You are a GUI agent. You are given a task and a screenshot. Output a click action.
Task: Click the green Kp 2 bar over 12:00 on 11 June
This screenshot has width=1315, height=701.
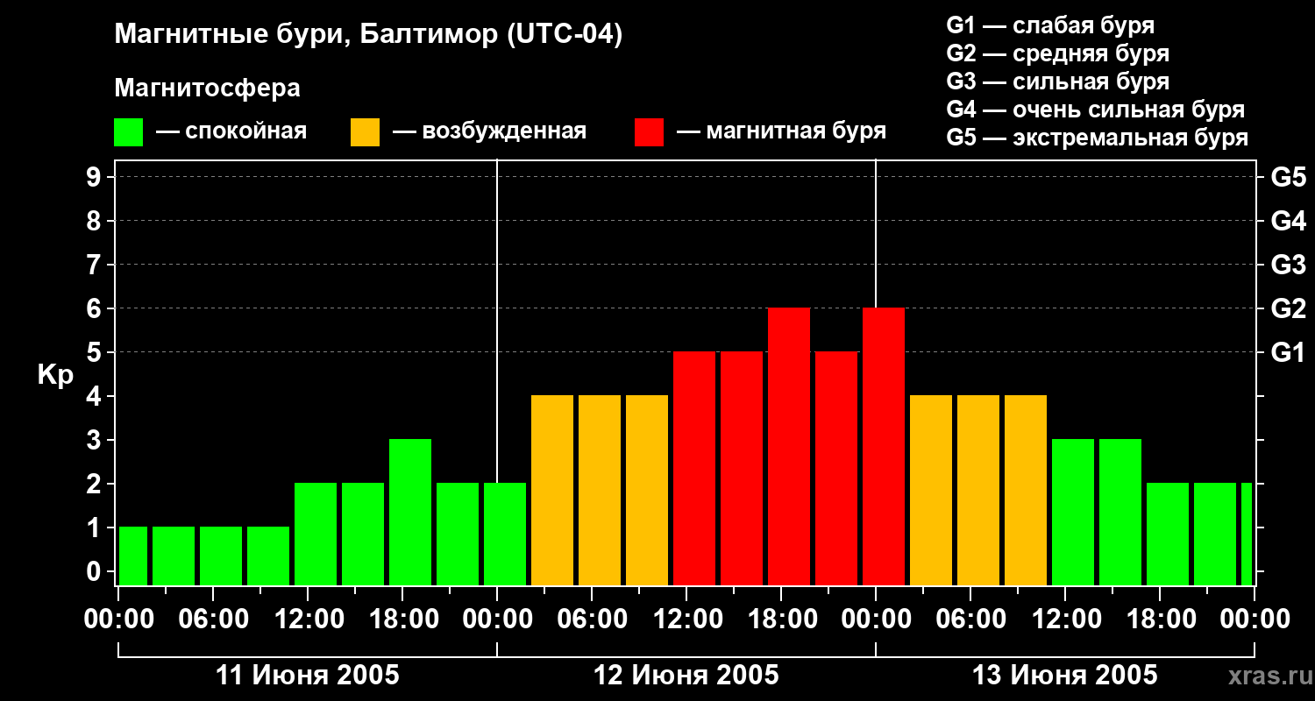(x=316, y=534)
